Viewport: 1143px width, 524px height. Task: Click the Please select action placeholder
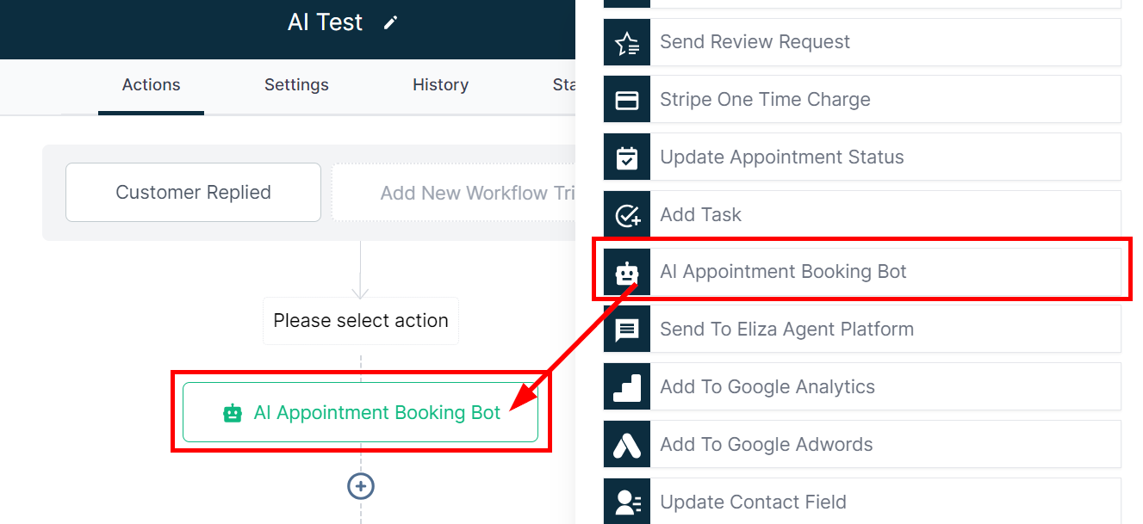(x=360, y=321)
